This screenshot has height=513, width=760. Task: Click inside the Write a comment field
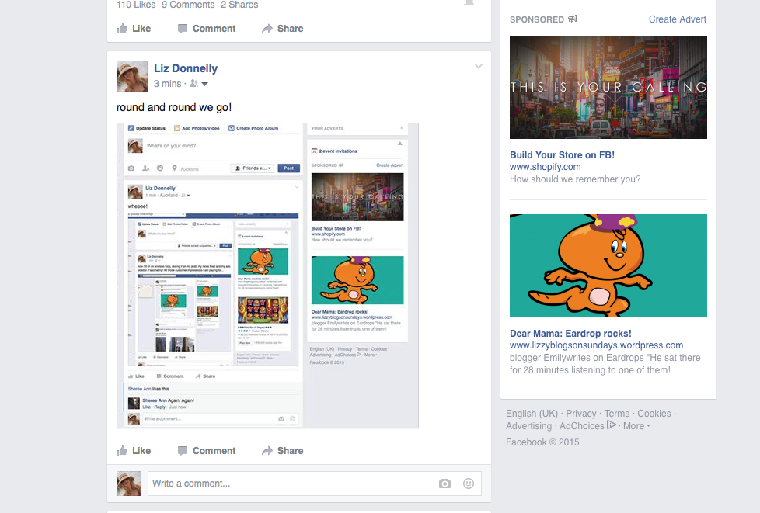291,484
